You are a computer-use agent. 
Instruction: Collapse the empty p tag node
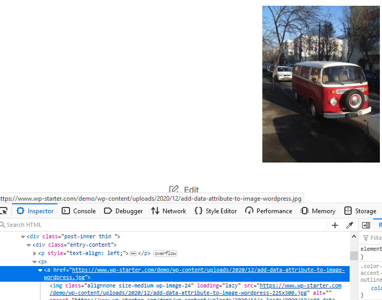coord(34,262)
